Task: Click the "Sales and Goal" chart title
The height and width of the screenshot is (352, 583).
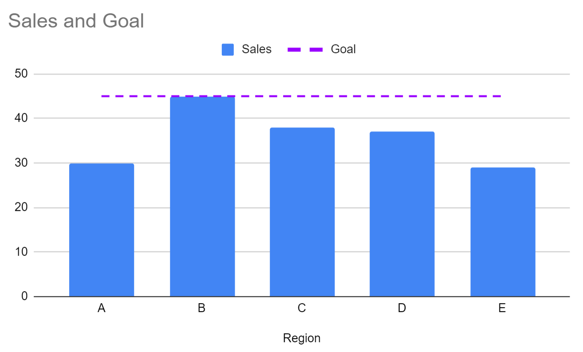Action: 76,21
